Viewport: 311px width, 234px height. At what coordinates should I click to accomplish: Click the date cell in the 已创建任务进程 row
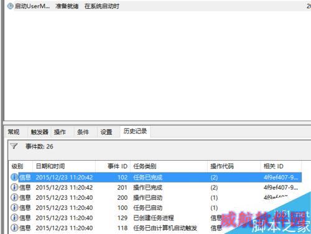(64, 218)
